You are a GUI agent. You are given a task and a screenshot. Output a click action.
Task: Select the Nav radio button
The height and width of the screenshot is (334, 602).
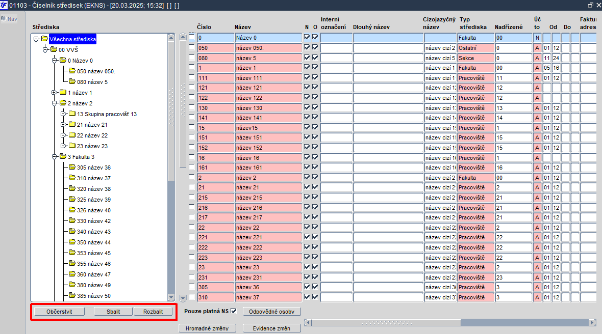click(4, 18)
